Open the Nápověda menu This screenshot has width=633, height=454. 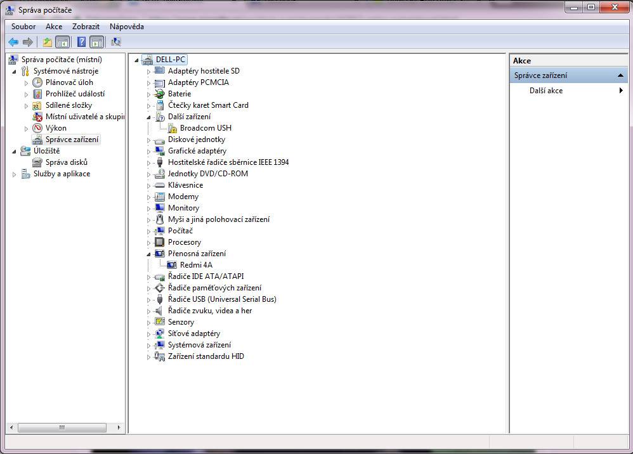(x=127, y=27)
